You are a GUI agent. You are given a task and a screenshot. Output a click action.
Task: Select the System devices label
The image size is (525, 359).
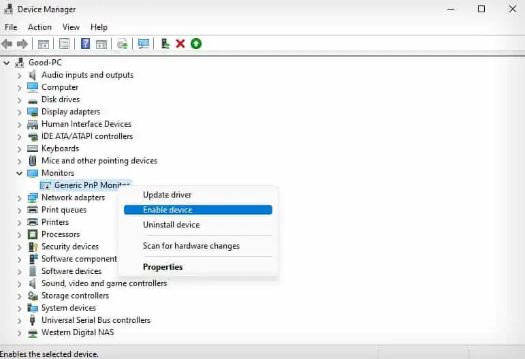[x=69, y=308]
